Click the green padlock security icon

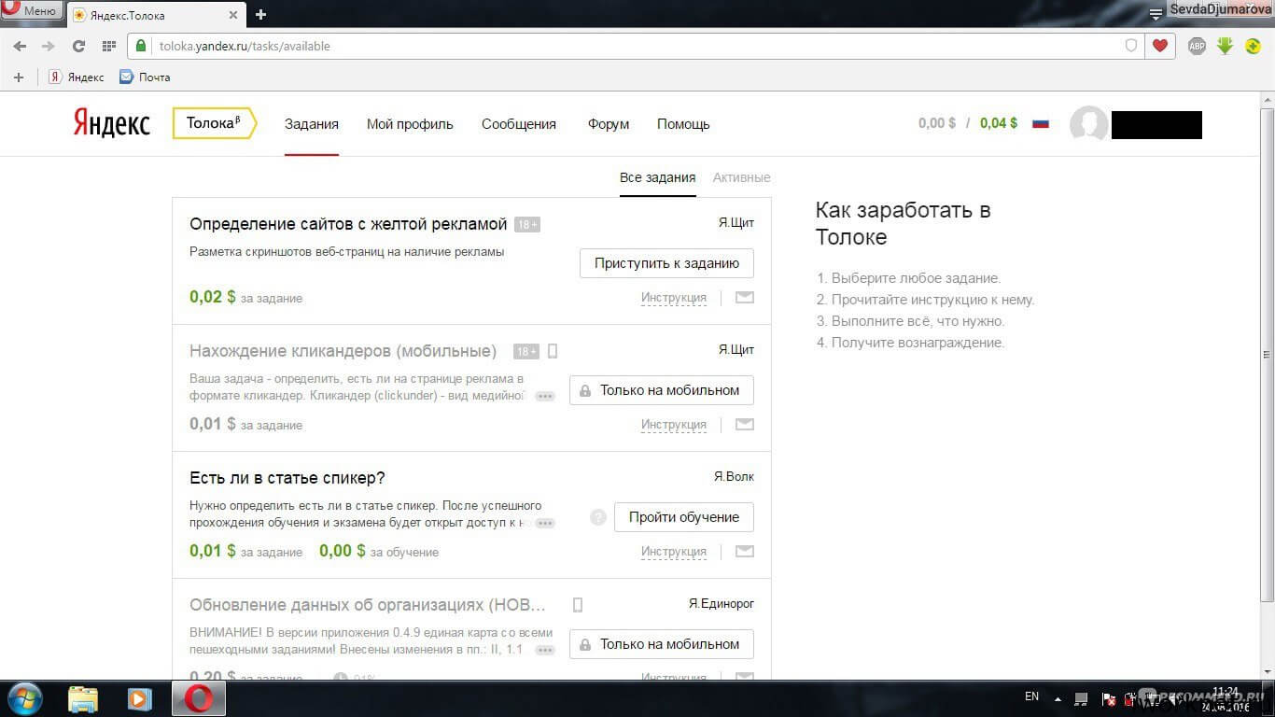[x=141, y=46]
